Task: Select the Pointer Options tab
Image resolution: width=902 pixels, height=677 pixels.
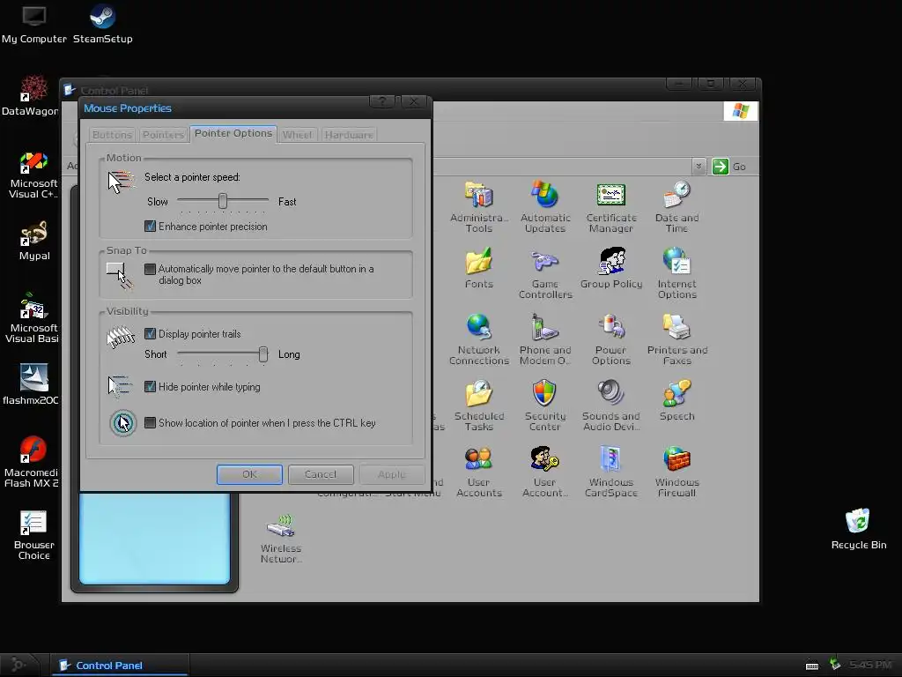Action: pyautogui.click(x=233, y=134)
